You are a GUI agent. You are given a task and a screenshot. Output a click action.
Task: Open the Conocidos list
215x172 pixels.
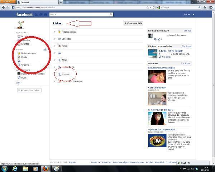66,39
